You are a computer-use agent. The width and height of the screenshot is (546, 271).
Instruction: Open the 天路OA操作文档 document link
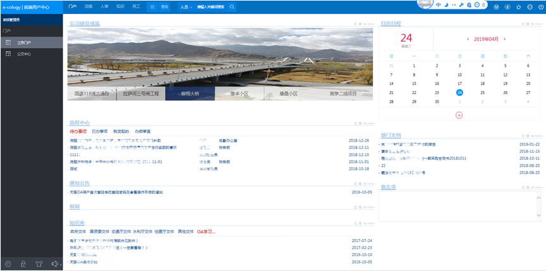pyautogui.click(x=83, y=262)
